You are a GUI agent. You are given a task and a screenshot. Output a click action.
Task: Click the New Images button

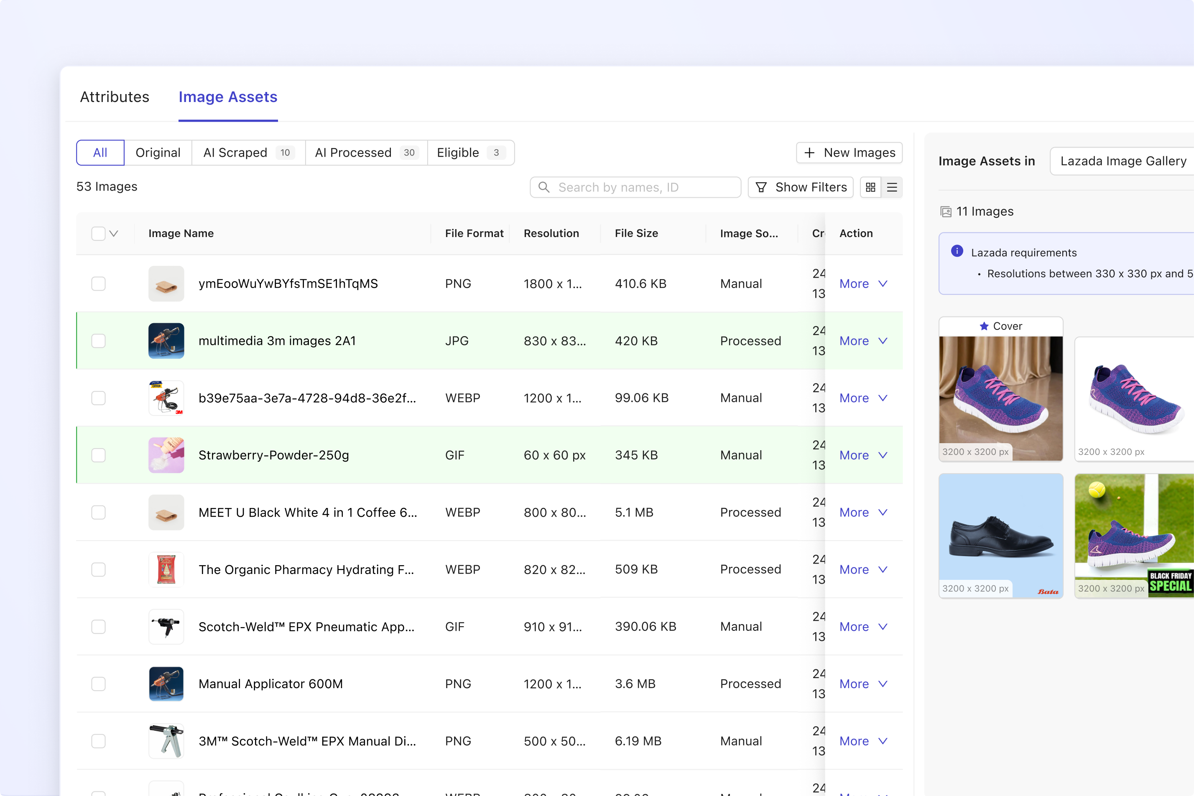[x=849, y=152]
